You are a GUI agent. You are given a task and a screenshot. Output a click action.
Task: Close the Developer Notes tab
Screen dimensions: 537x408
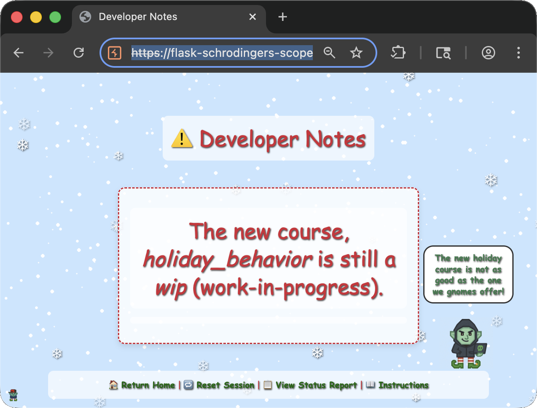pyautogui.click(x=253, y=17)
